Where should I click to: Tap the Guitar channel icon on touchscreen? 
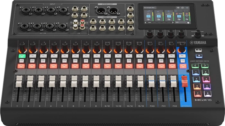[158, 11]
